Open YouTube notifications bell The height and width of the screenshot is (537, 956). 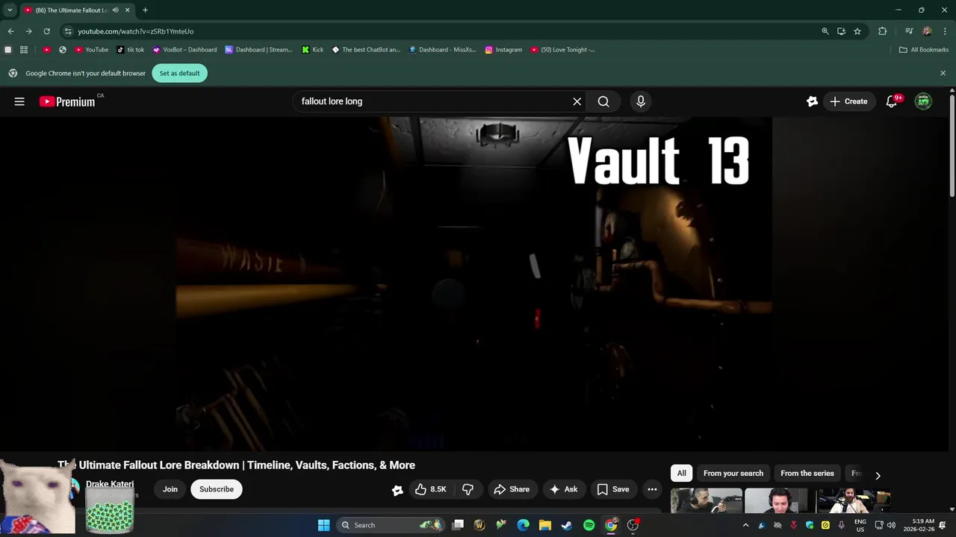tap(892, 101)
